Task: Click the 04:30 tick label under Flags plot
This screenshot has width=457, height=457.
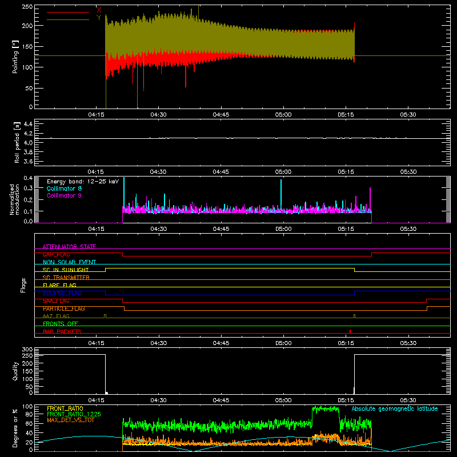Action: coord(159,343)
